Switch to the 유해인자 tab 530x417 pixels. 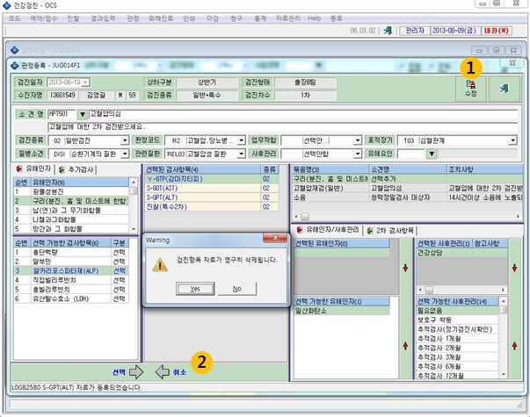pos(34,169)
